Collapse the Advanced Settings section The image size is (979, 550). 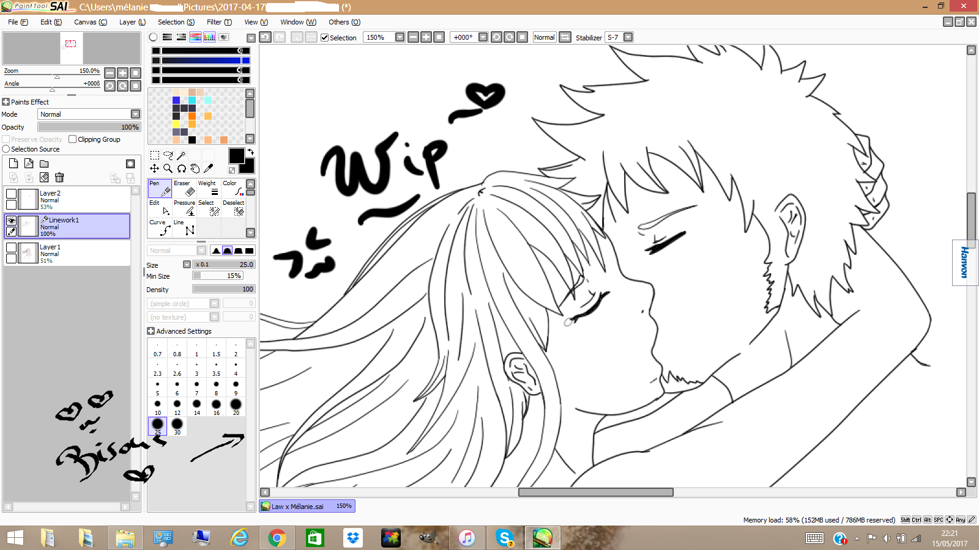tap(151, 331)
